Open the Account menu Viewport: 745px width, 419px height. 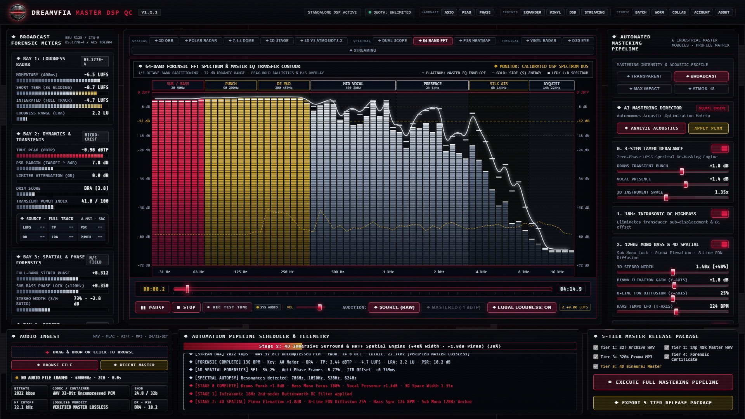pos(702,12)
